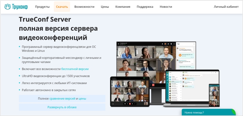Click the text about корпоративный мессенджер
Image resolution: width=243 pixels, height=116 pixels.
(62, 60)
